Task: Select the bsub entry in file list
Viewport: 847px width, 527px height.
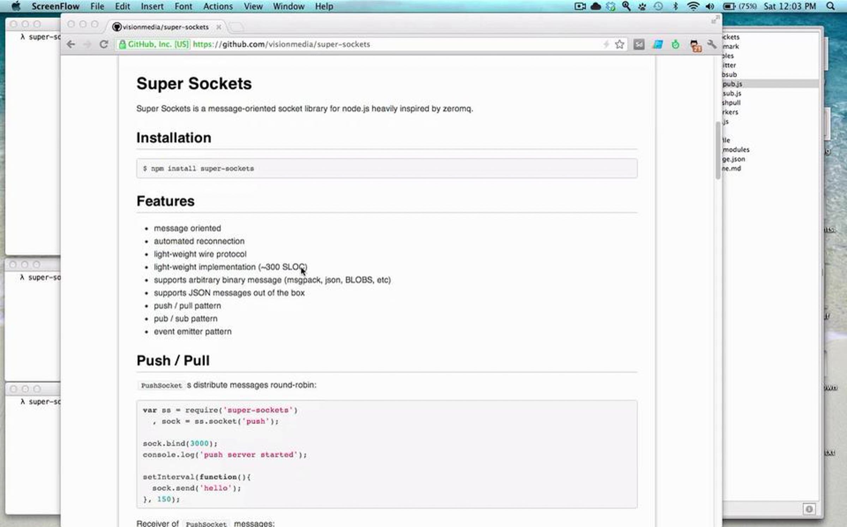Action: point(729,74)
